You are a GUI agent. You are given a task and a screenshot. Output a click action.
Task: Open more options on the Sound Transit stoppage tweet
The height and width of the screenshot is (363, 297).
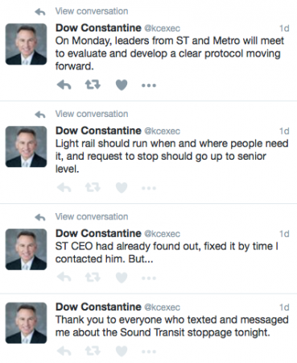point(149,352)
